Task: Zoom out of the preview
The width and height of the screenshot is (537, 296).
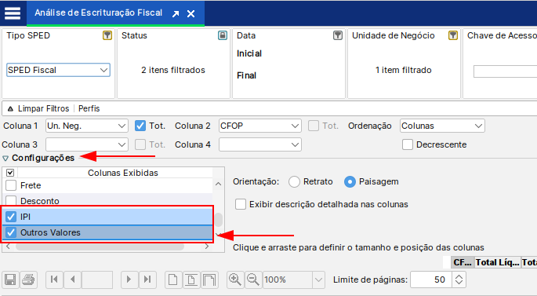Action: [x=253, y=280]
